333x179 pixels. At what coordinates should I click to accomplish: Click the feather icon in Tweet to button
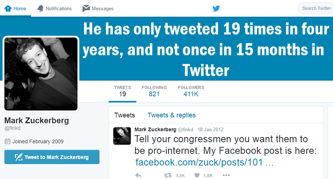tap(19, 157)
